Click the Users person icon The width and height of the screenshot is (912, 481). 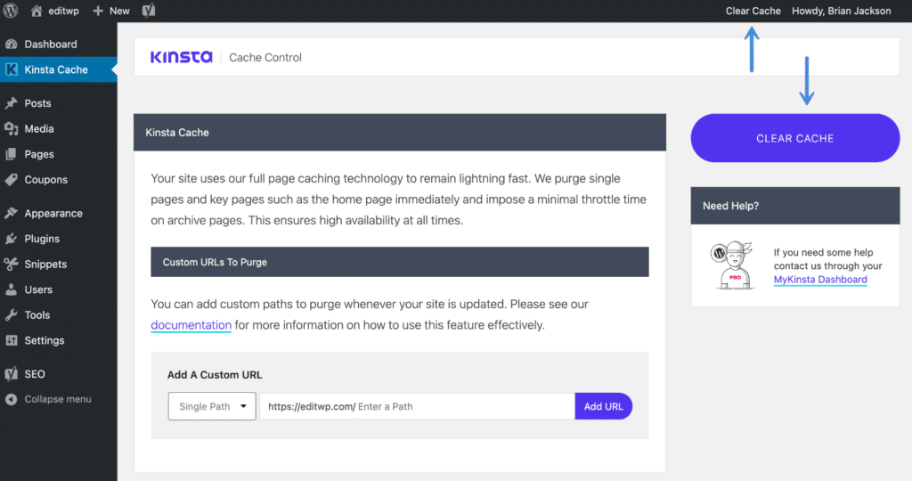11,289
